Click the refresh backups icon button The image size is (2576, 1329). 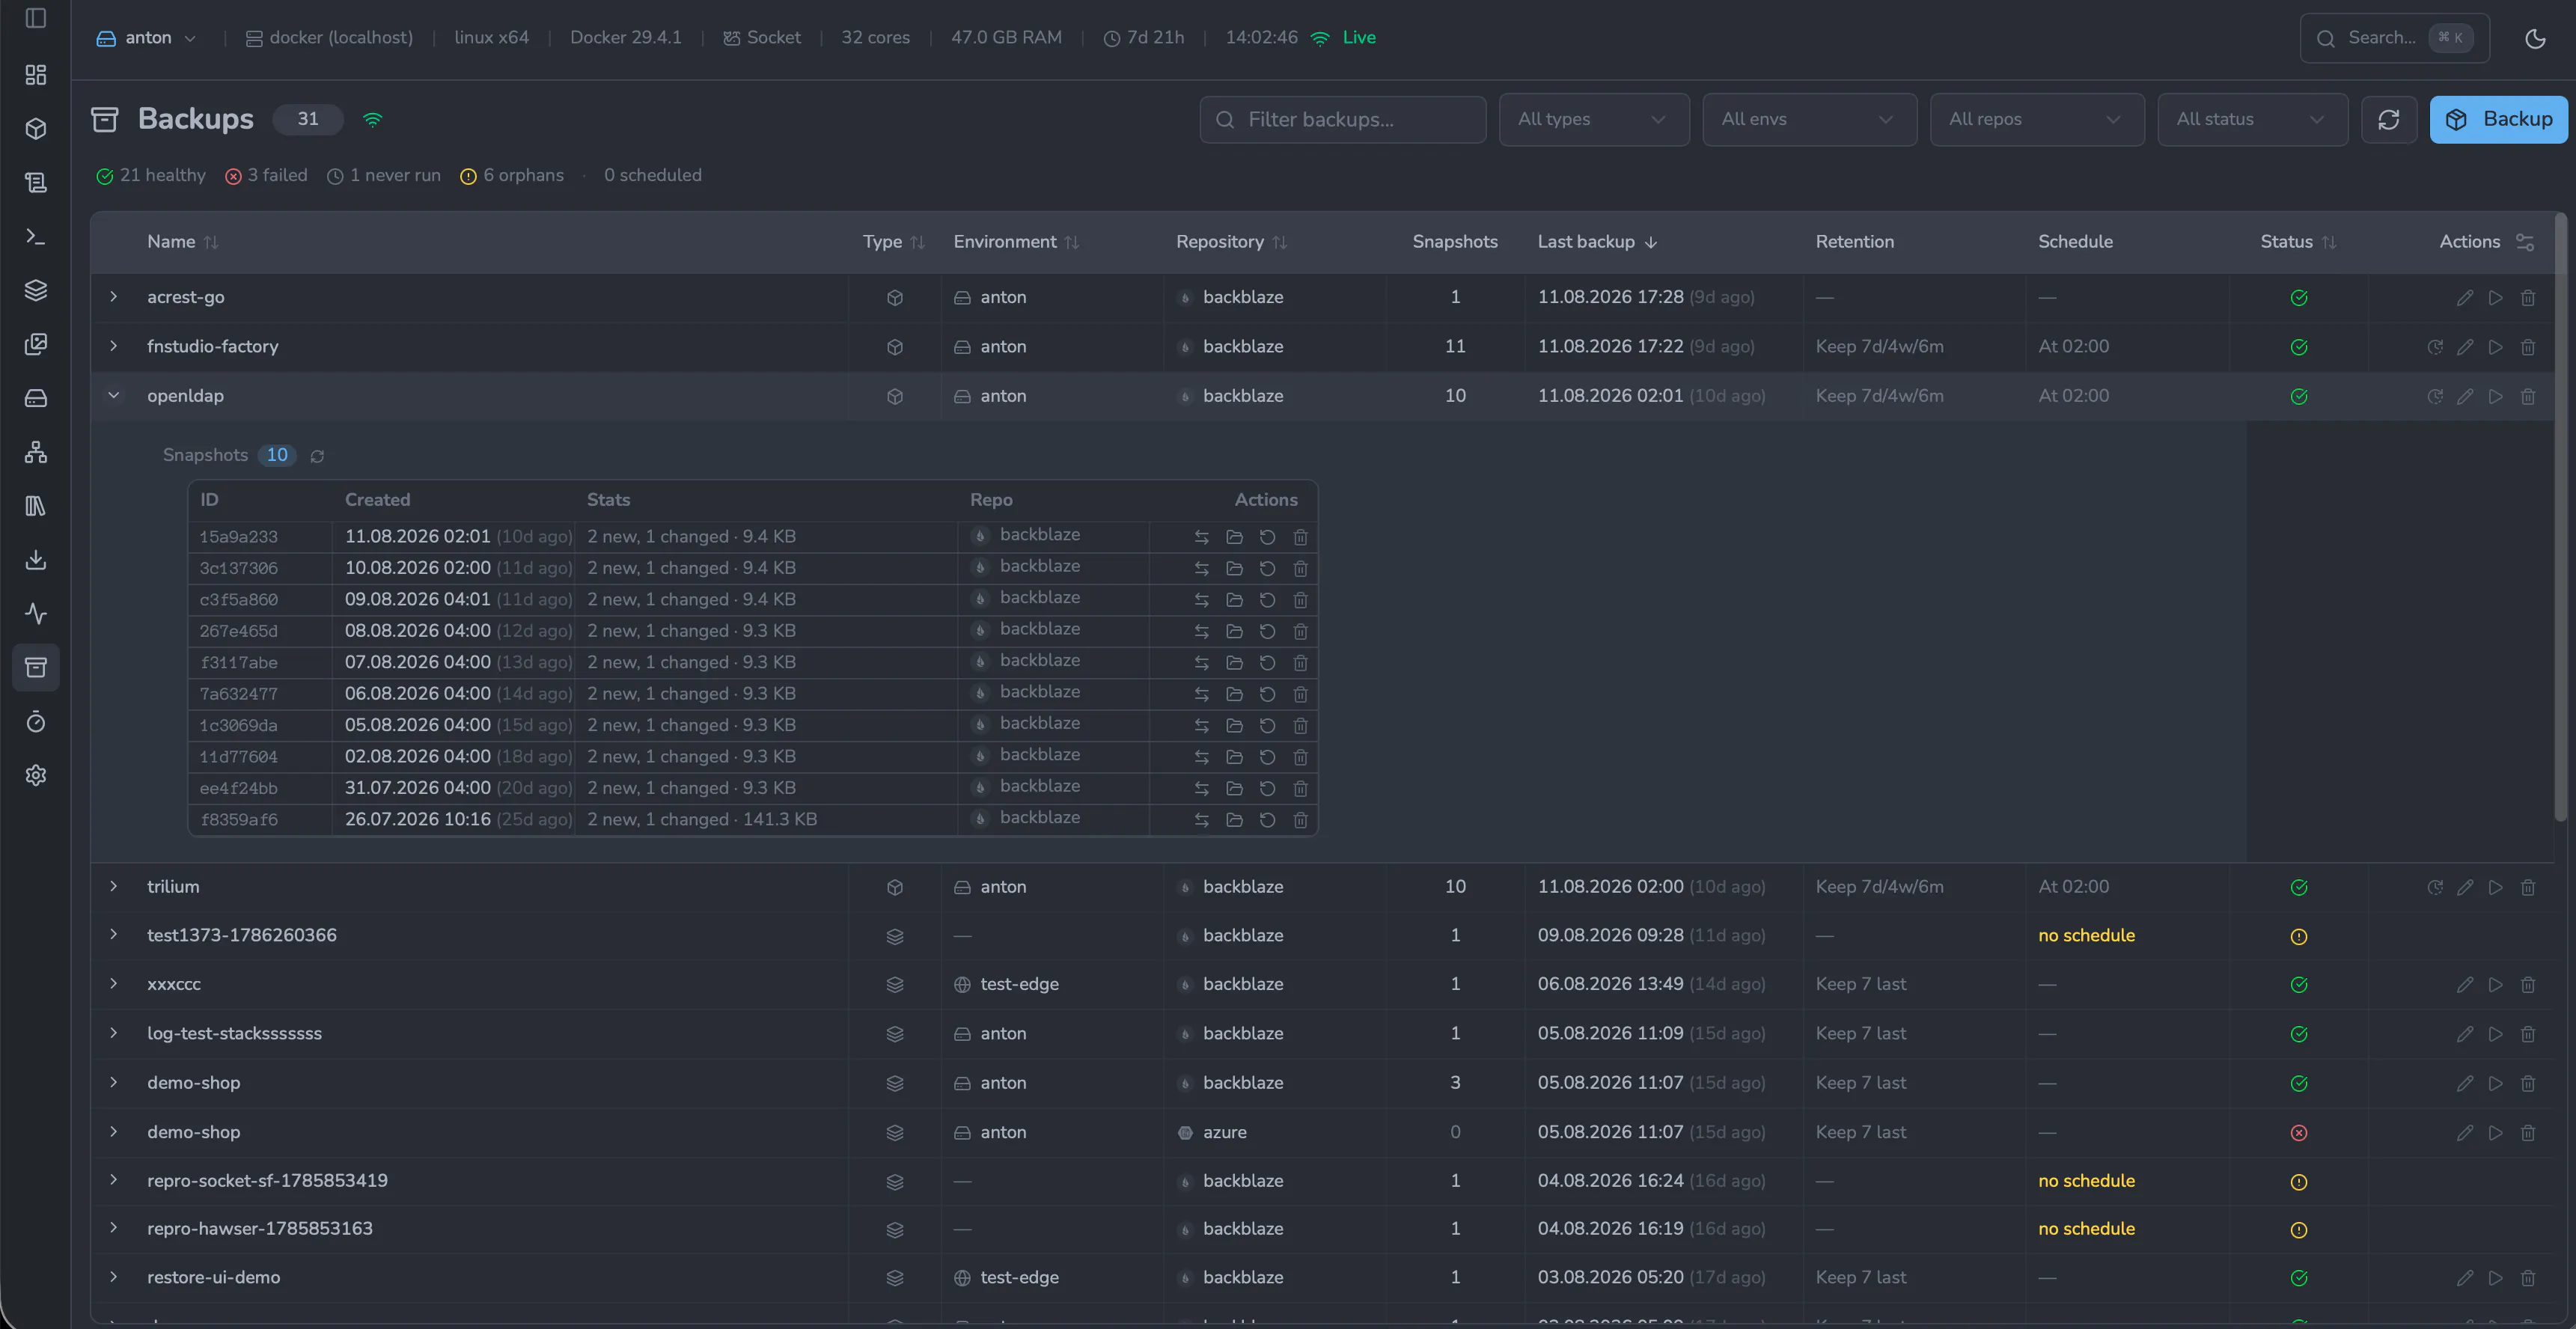pos(2389,120)
